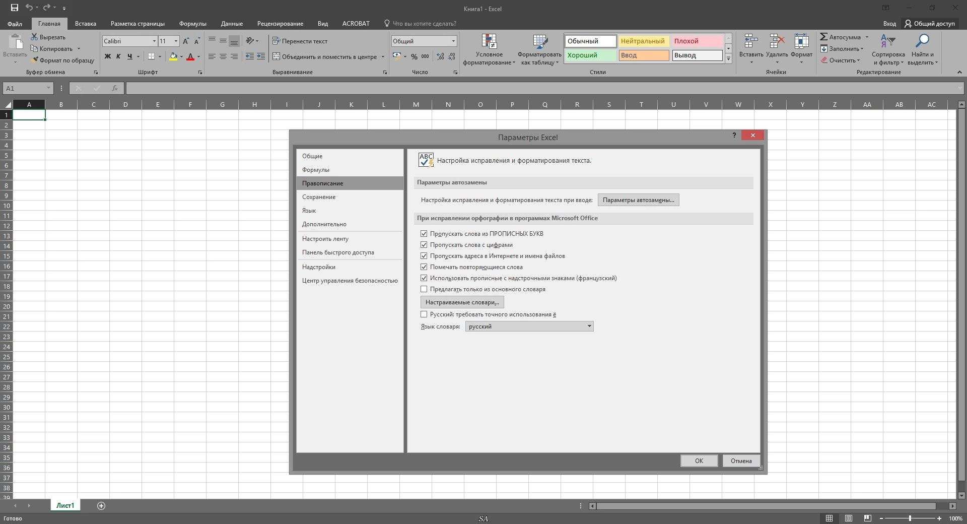Apply thousands separator 000 format
The height and width of the screenshot is (524, 967).
coord(425,56)
